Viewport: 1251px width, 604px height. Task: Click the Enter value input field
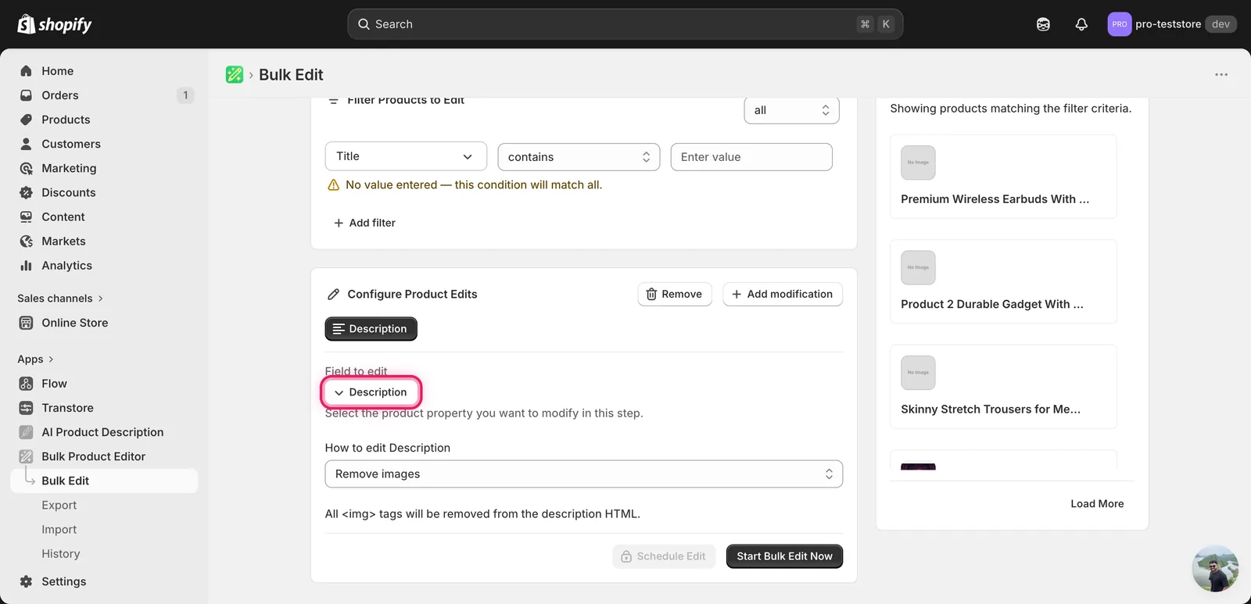coord(751,157)
